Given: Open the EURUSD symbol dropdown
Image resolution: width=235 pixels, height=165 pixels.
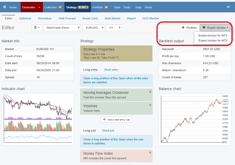Looking at the screenshot, I should pos(93,28).
